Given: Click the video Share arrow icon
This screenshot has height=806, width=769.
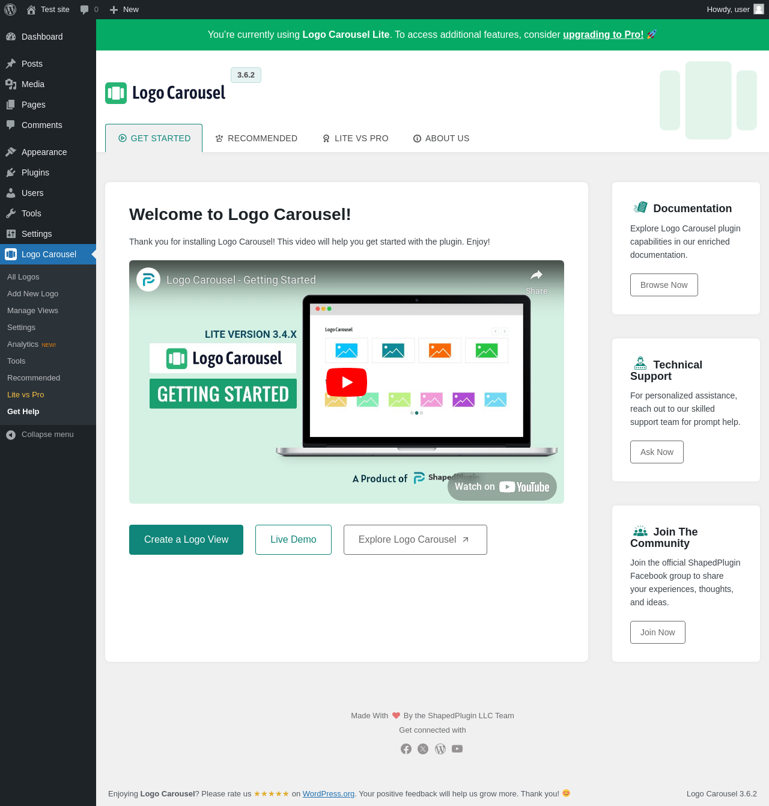Looking at the screenshot, I should 536,275.
